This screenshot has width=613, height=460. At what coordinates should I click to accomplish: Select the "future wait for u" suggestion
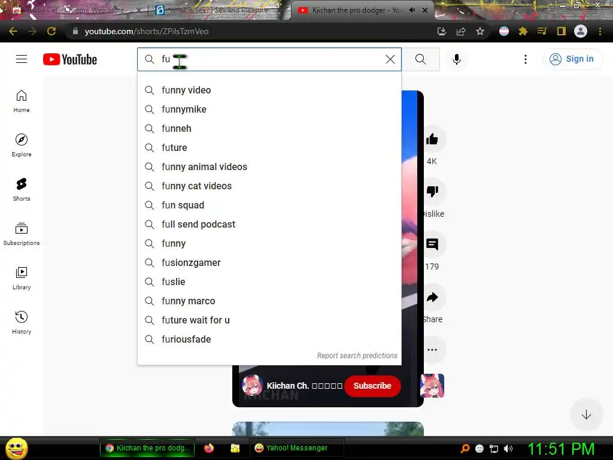(x=269, y=320)
